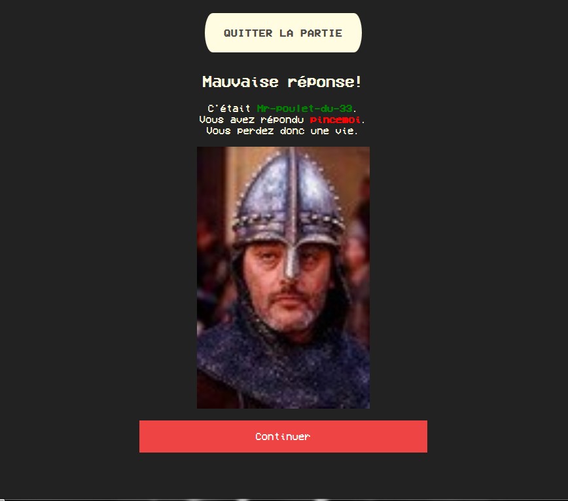Select the red pincemoi answer text

pyautogui.click(x=335, y=120)
